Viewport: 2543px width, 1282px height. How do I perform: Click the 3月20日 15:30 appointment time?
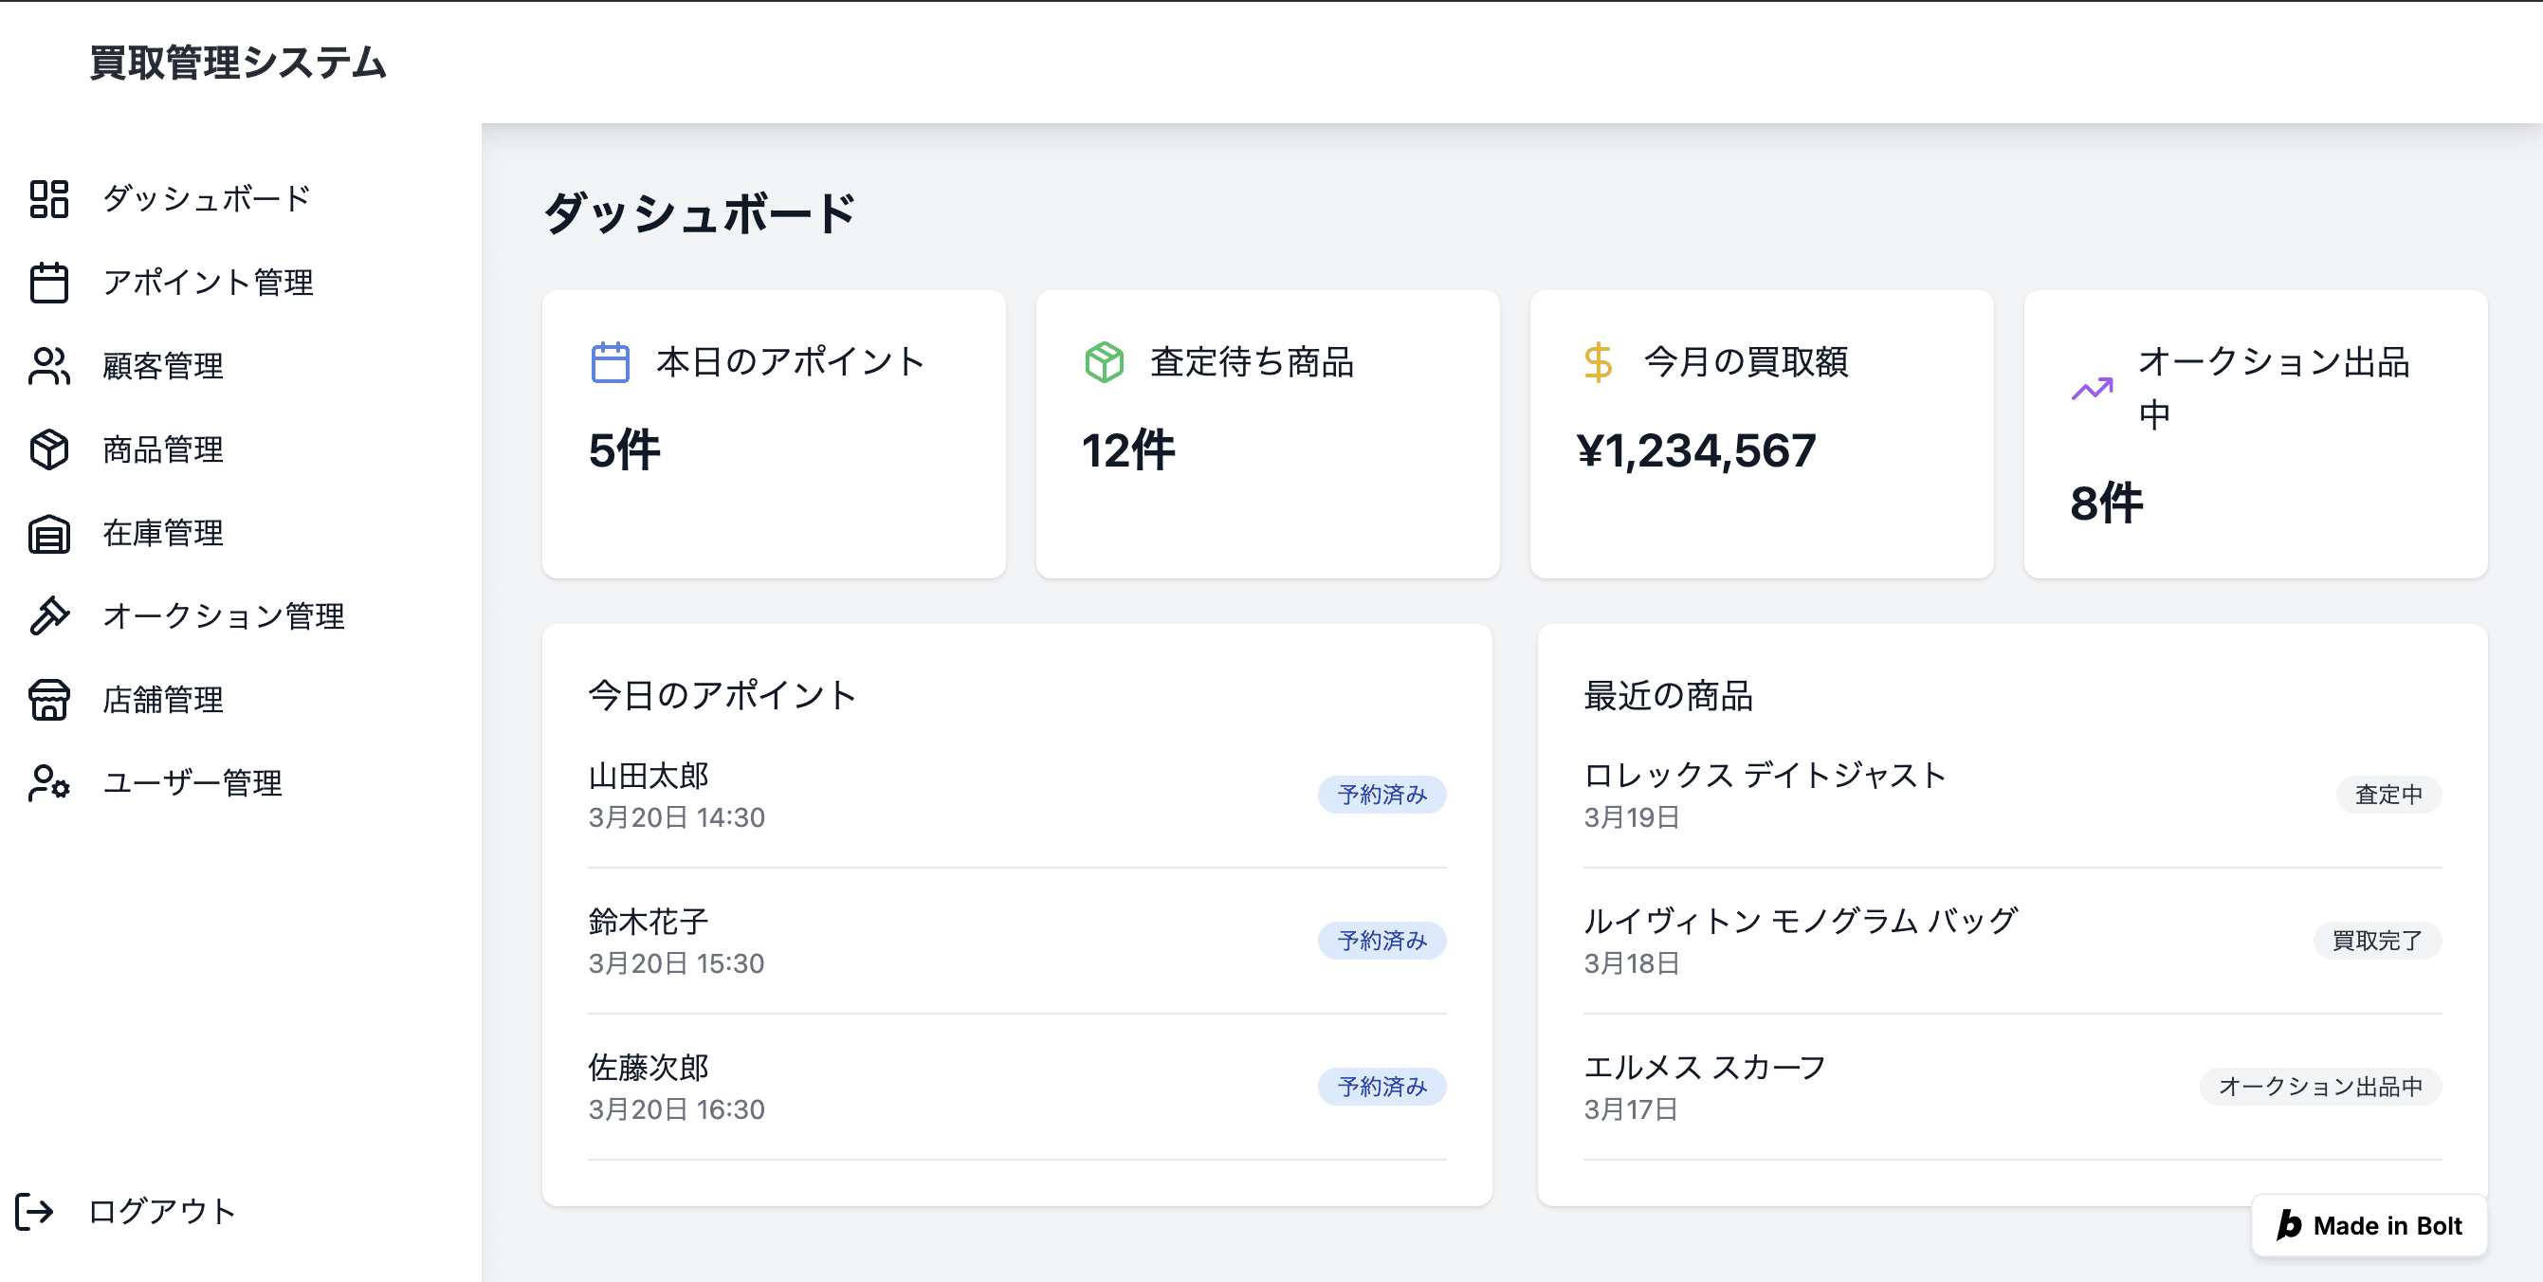(676, 964)
